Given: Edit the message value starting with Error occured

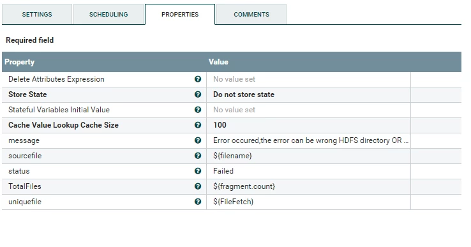Looking at the screenshot, I should coord(308,140).
